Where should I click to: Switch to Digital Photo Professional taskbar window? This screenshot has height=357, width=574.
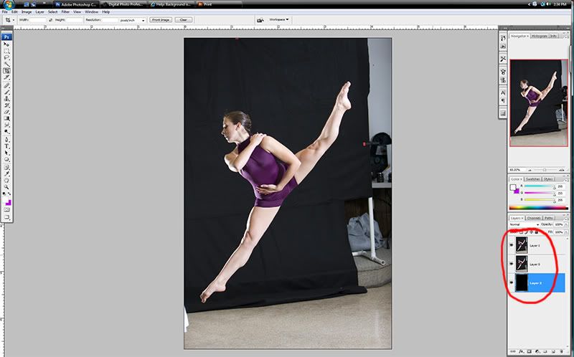[123, 4]
